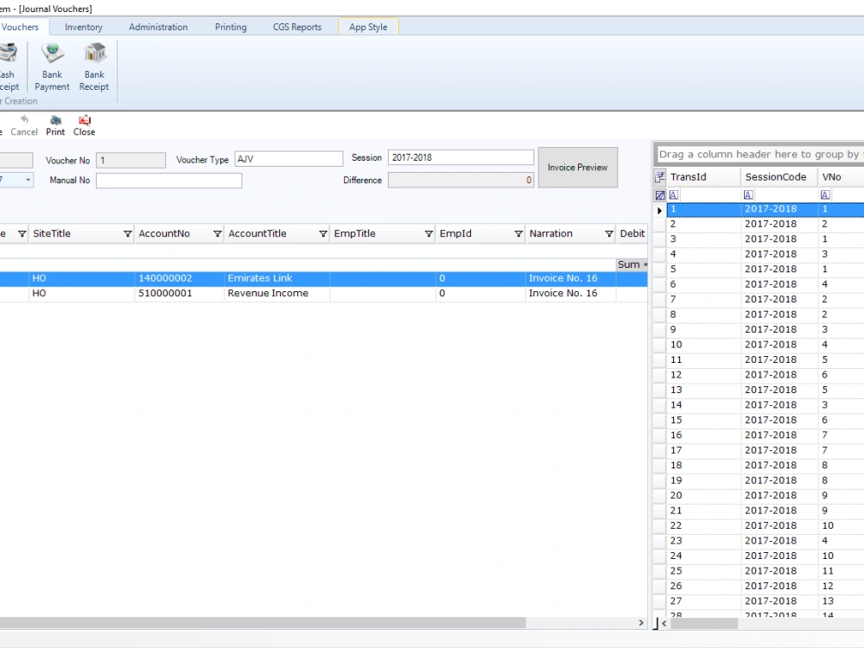
Task: Open filter on EmpTitle column
Action: [429, 233]
